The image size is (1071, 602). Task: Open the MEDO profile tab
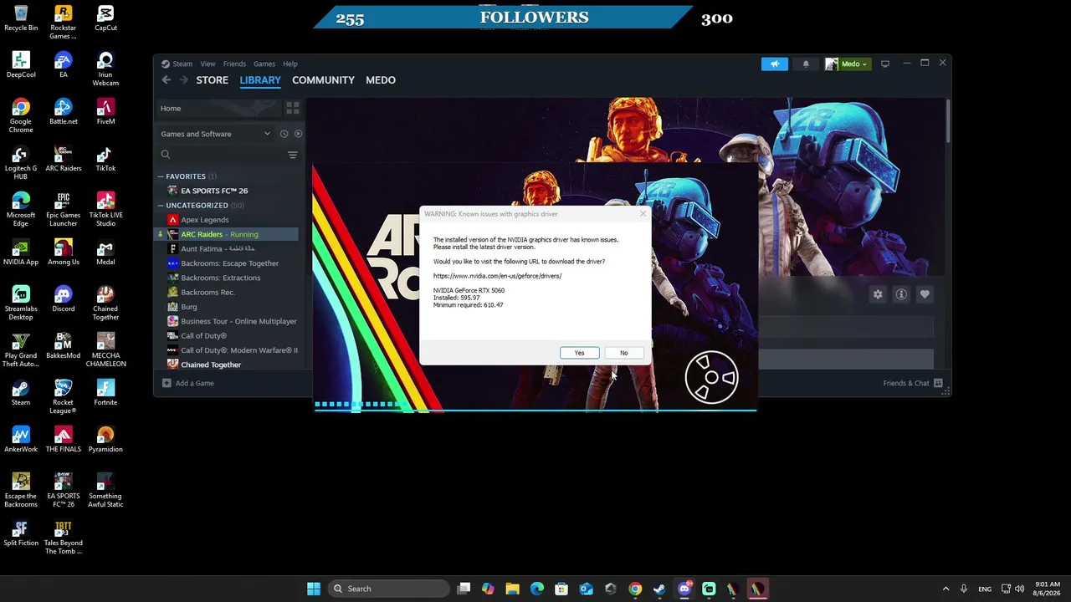coord(381,80)
